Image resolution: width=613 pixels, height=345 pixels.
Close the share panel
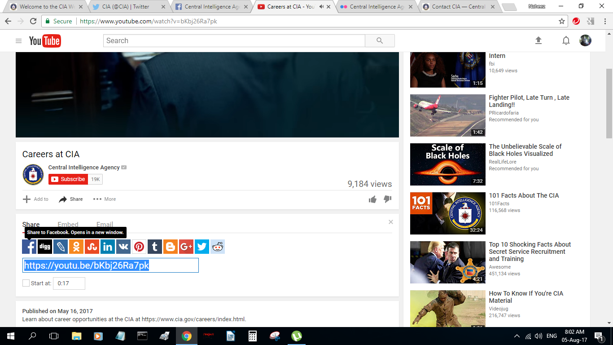[x=391, y=222]
